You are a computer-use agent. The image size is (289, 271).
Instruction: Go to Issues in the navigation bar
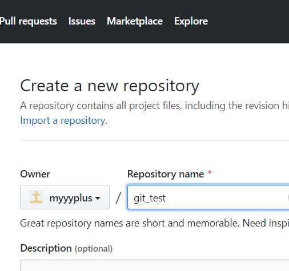point(82,21)
